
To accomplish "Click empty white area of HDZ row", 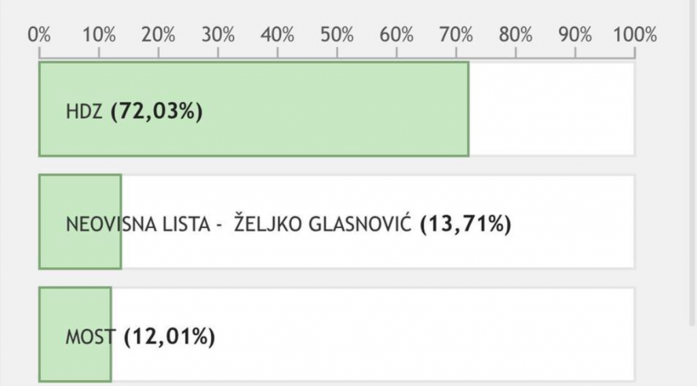I will click(x=551, y=109).
